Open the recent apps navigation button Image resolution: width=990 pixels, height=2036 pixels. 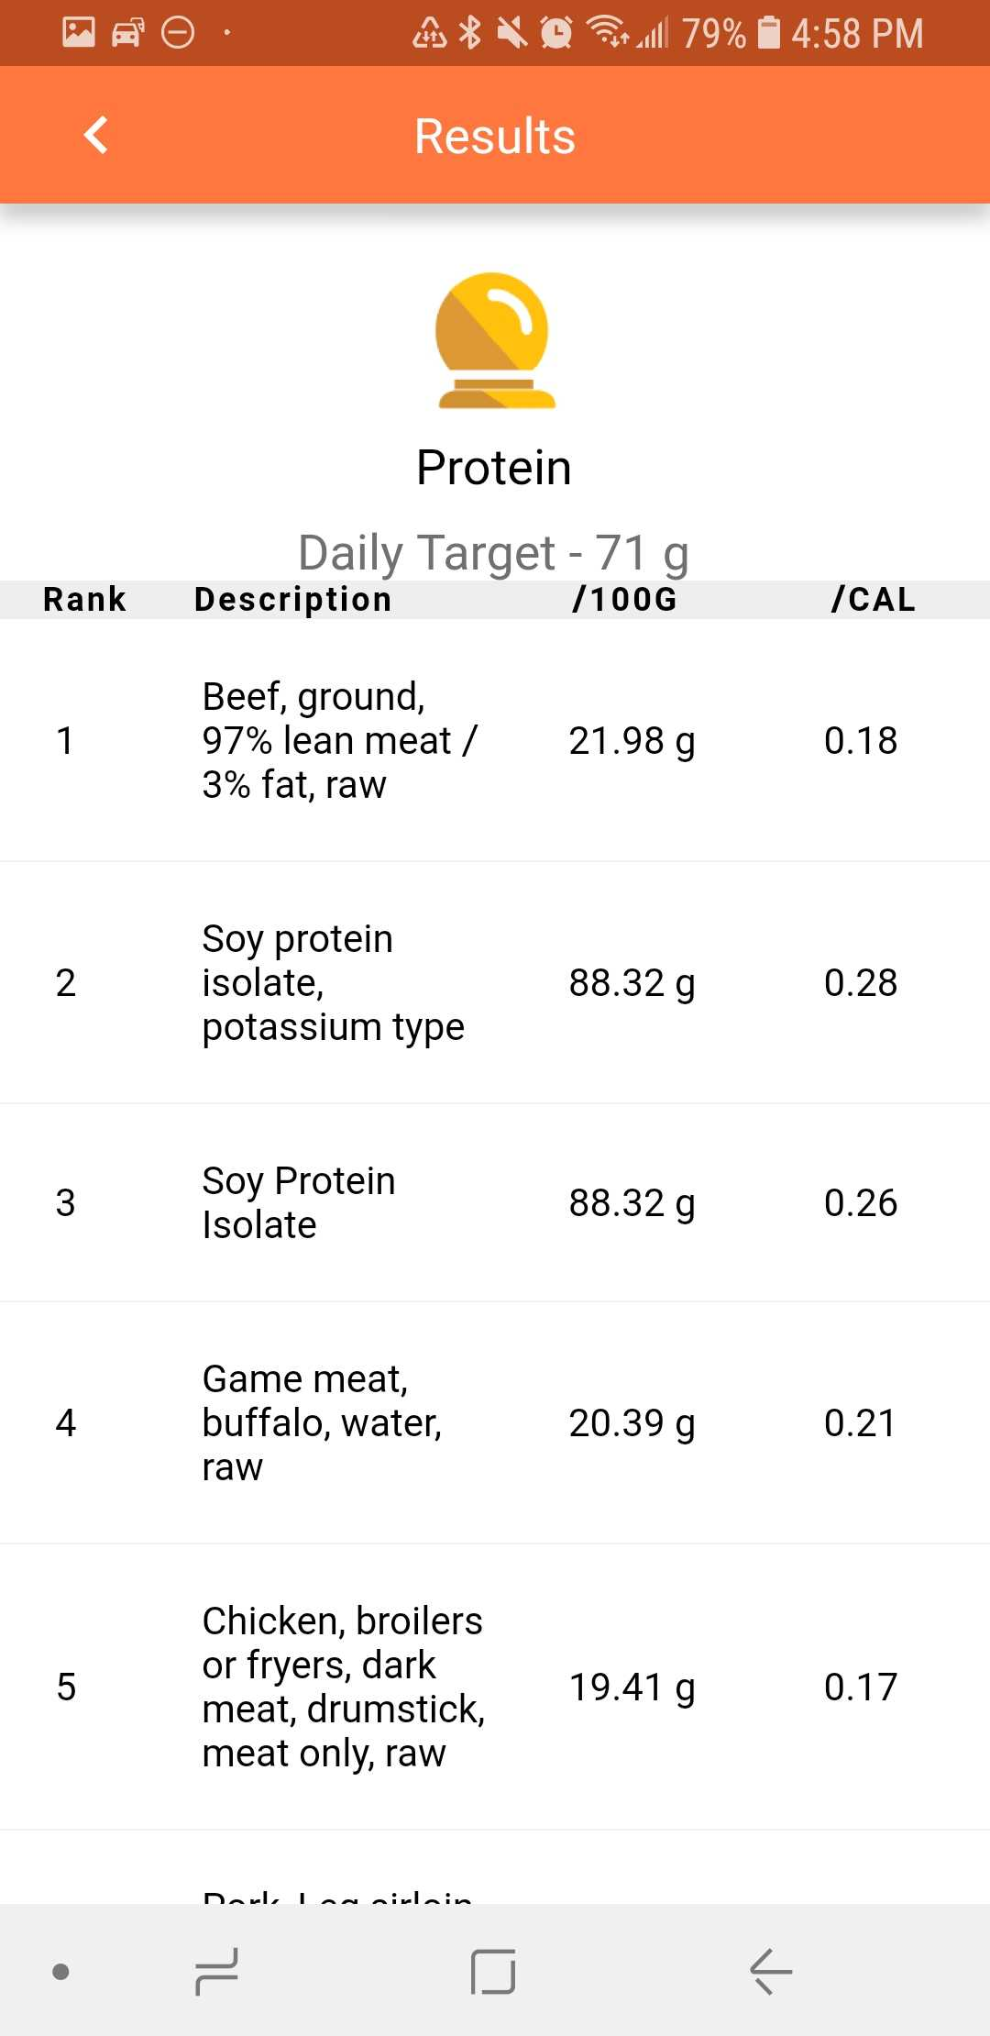coord(217,1971)
